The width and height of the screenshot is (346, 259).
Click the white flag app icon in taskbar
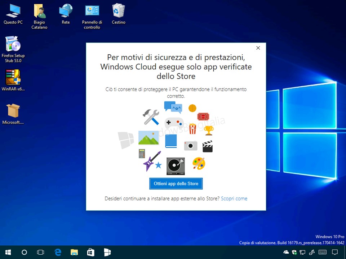pyautogui.click(x=107, y=252)
